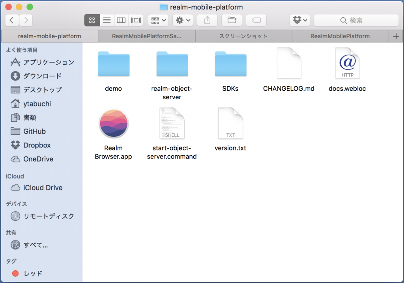The height and width of the screenshot is (283, 404).
Task: Click the 'よく使う項目' sidebar section header
Action: point(22,50)
